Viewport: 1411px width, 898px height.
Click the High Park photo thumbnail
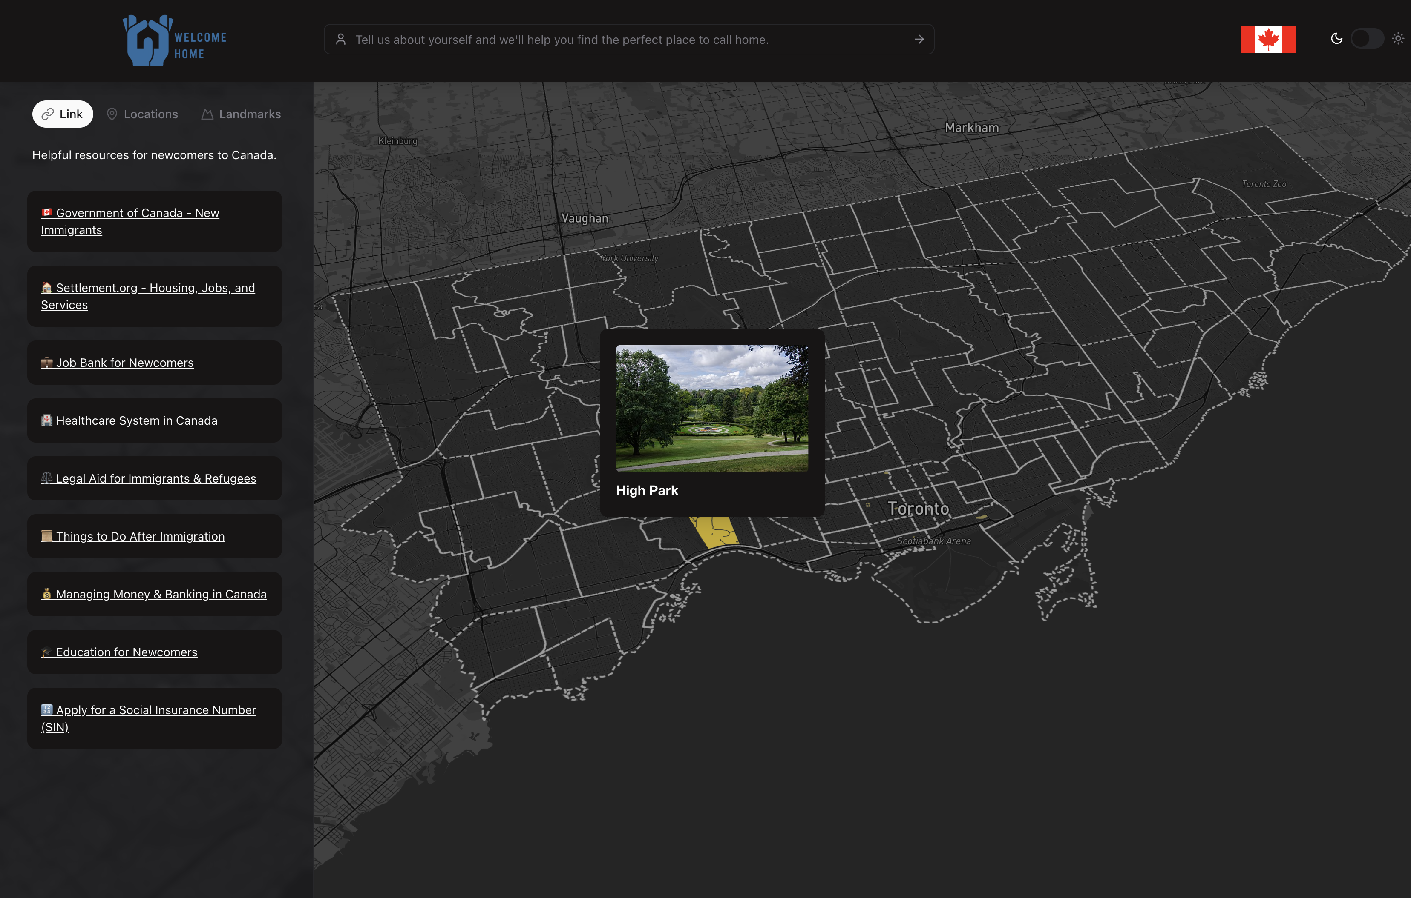pyautogui.click(x=711, y=408)
